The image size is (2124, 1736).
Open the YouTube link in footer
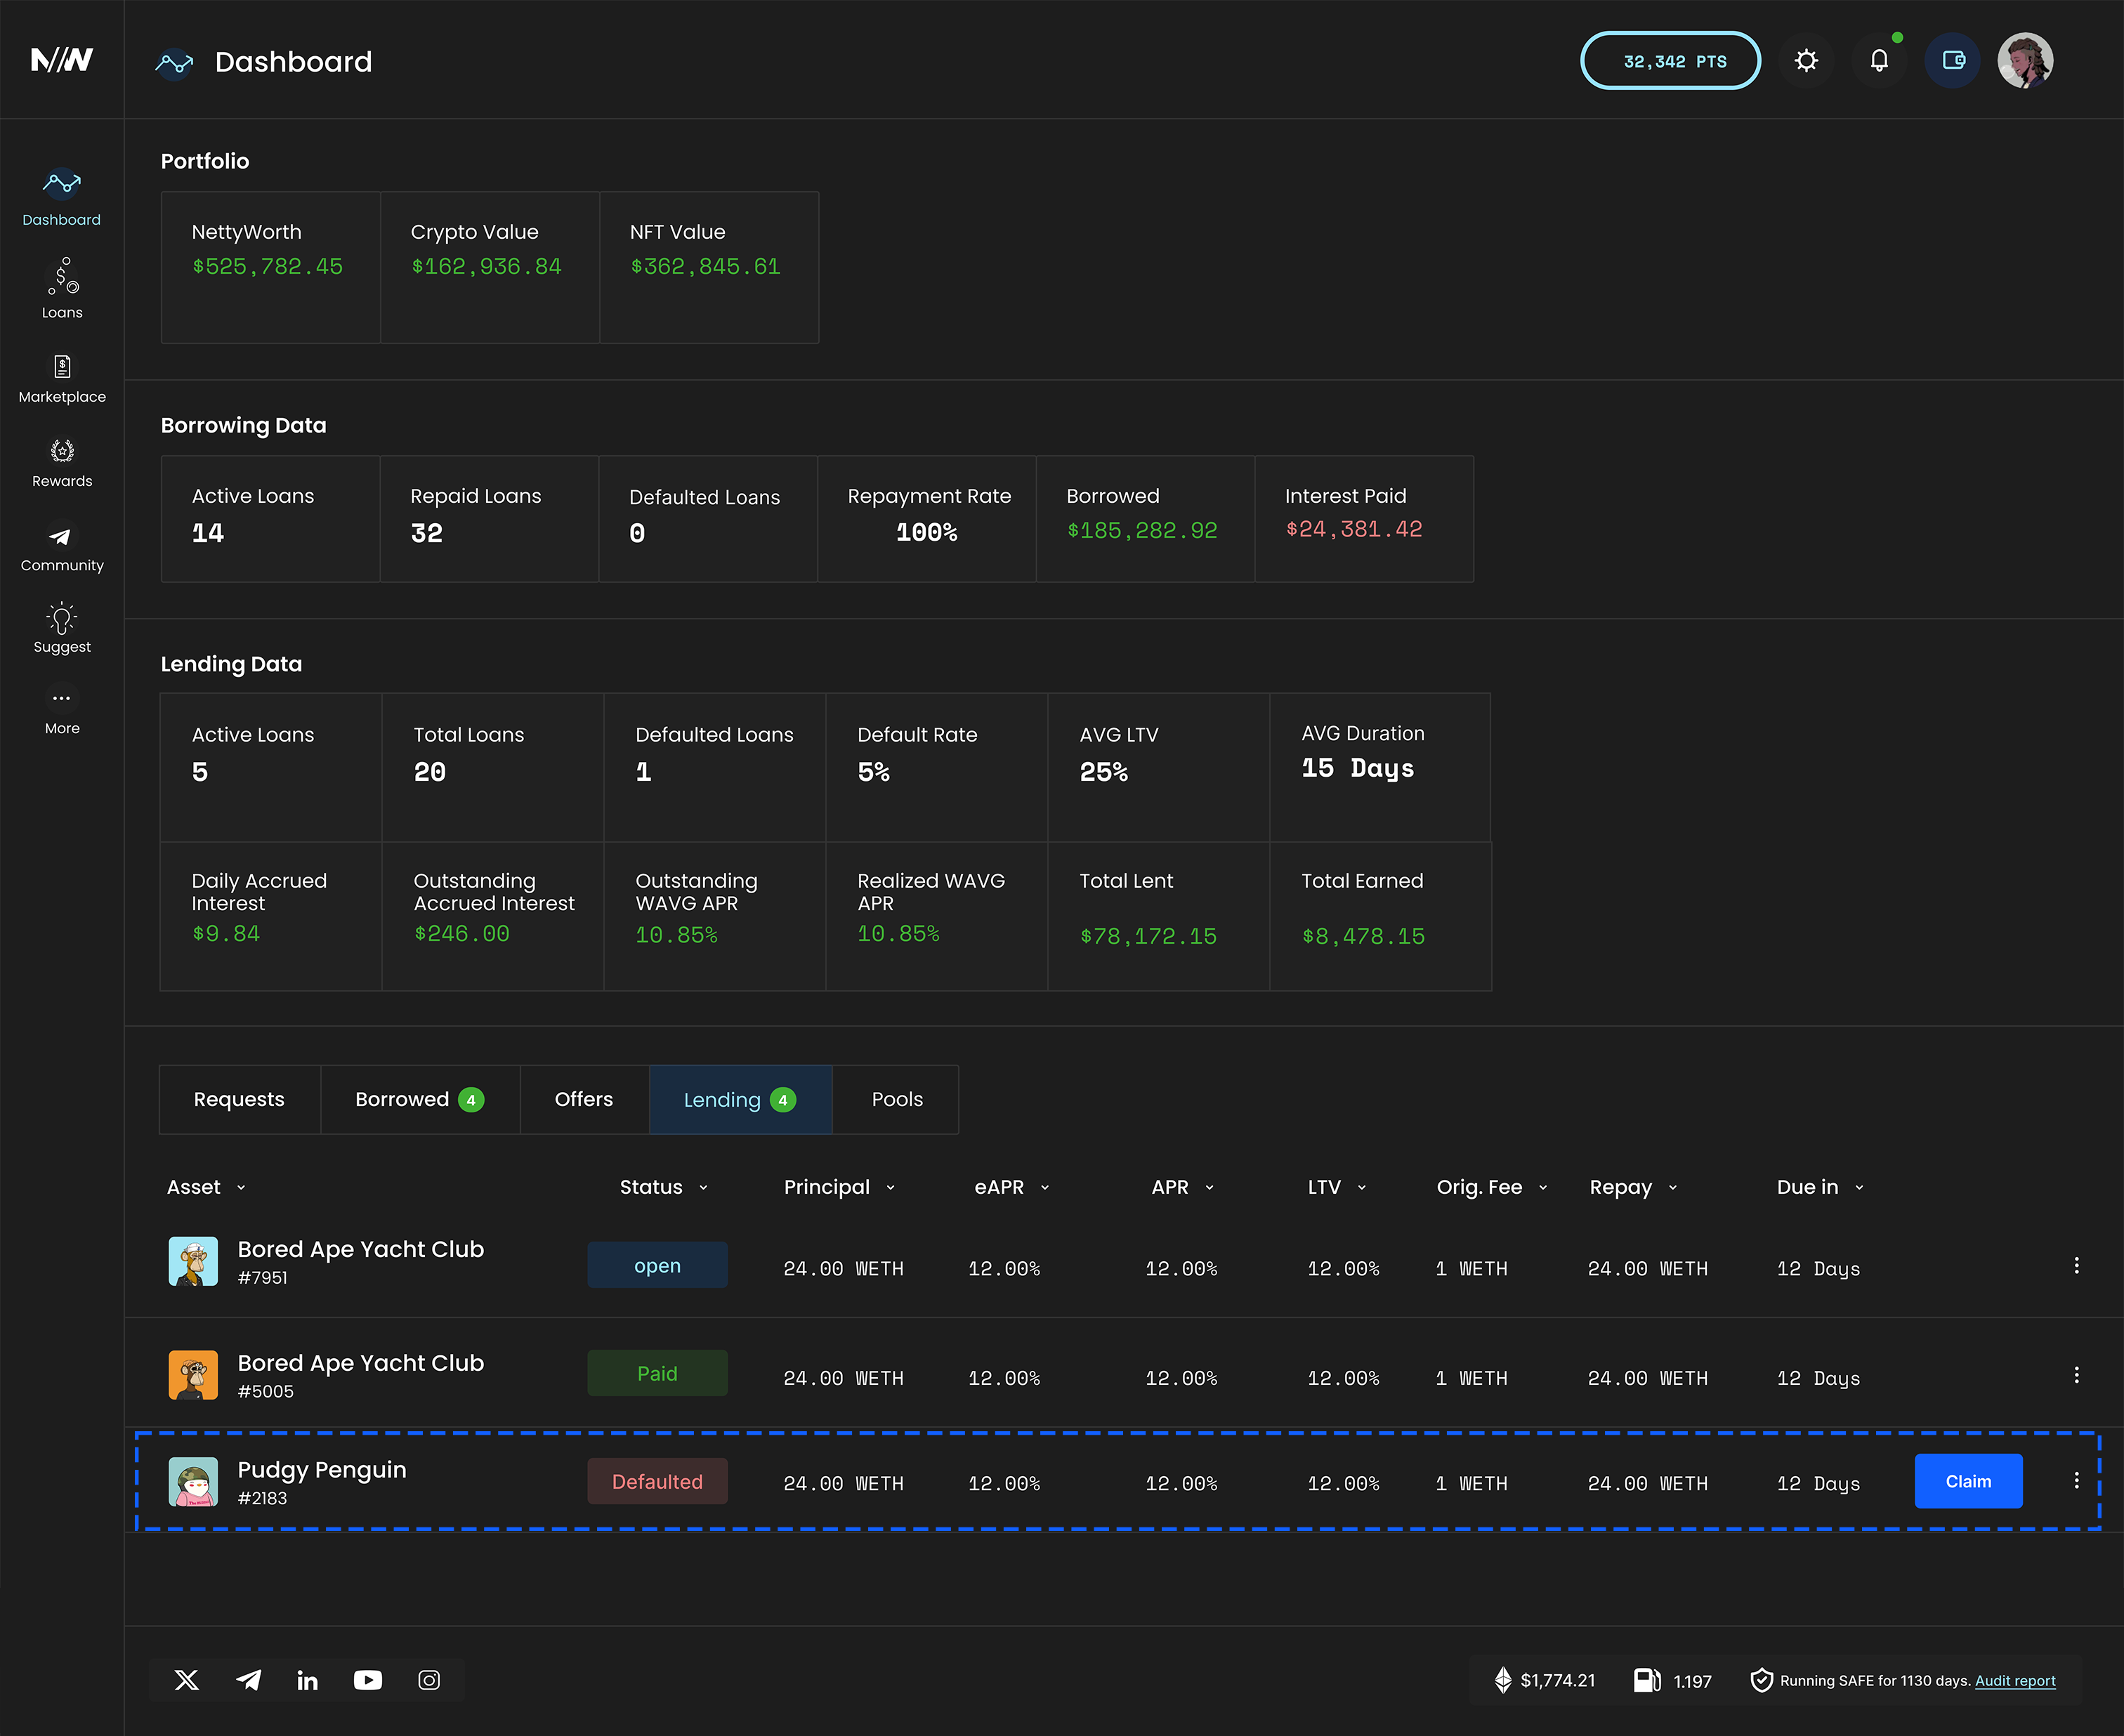point(368,1680)
